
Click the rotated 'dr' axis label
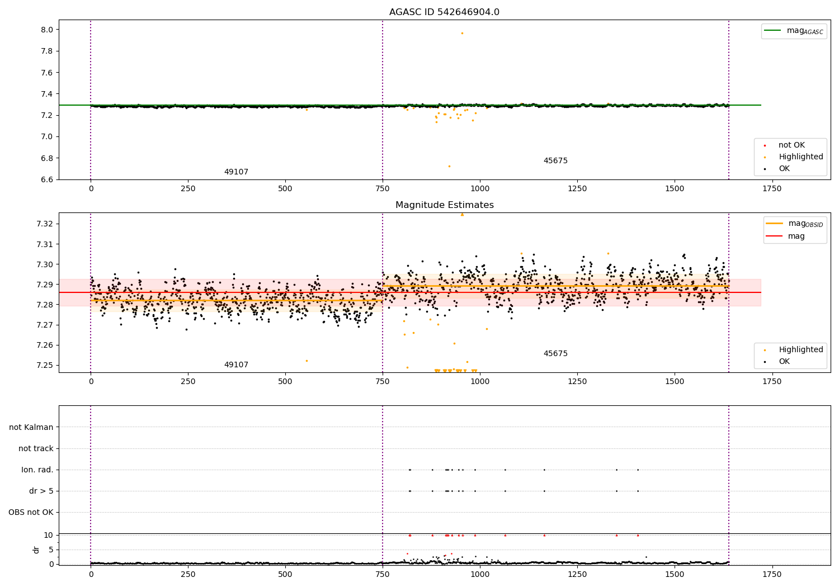(36, 550)
